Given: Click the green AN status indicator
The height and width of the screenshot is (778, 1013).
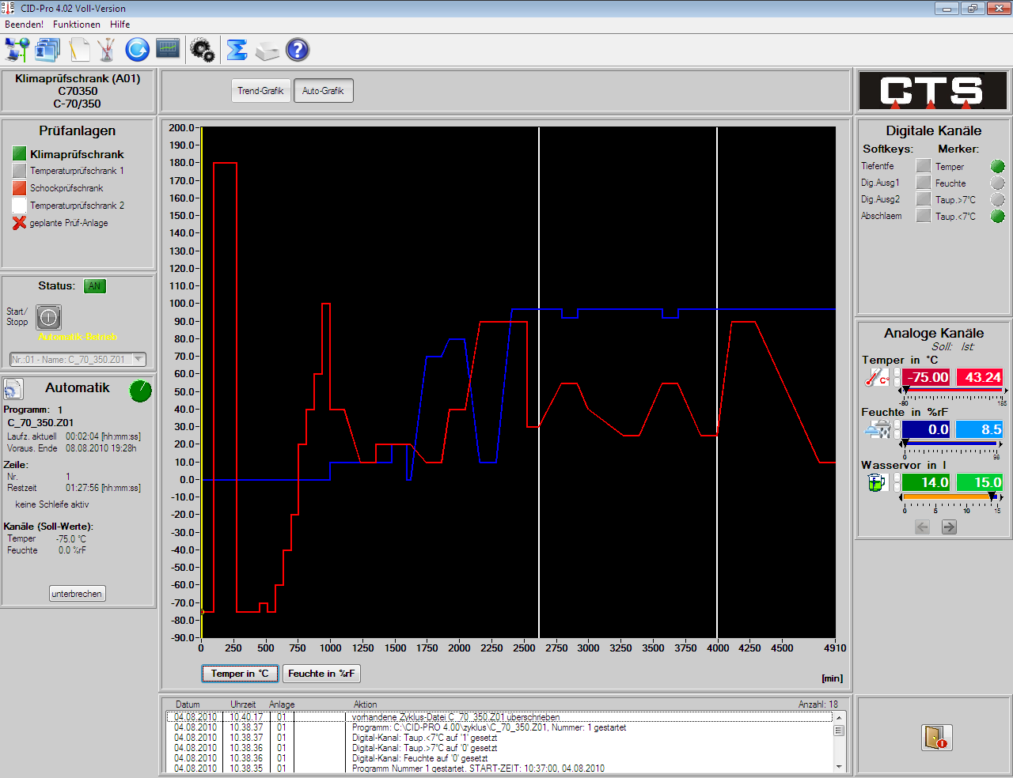Looking at the screenshot, I should (94, 286).
